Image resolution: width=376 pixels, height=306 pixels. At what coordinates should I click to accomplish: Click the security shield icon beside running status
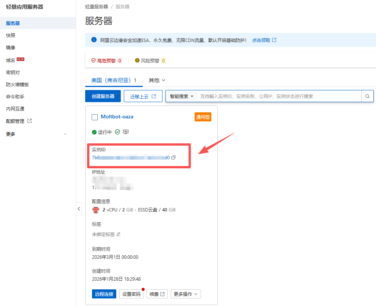pyautogui.click(x=117, y=132)
